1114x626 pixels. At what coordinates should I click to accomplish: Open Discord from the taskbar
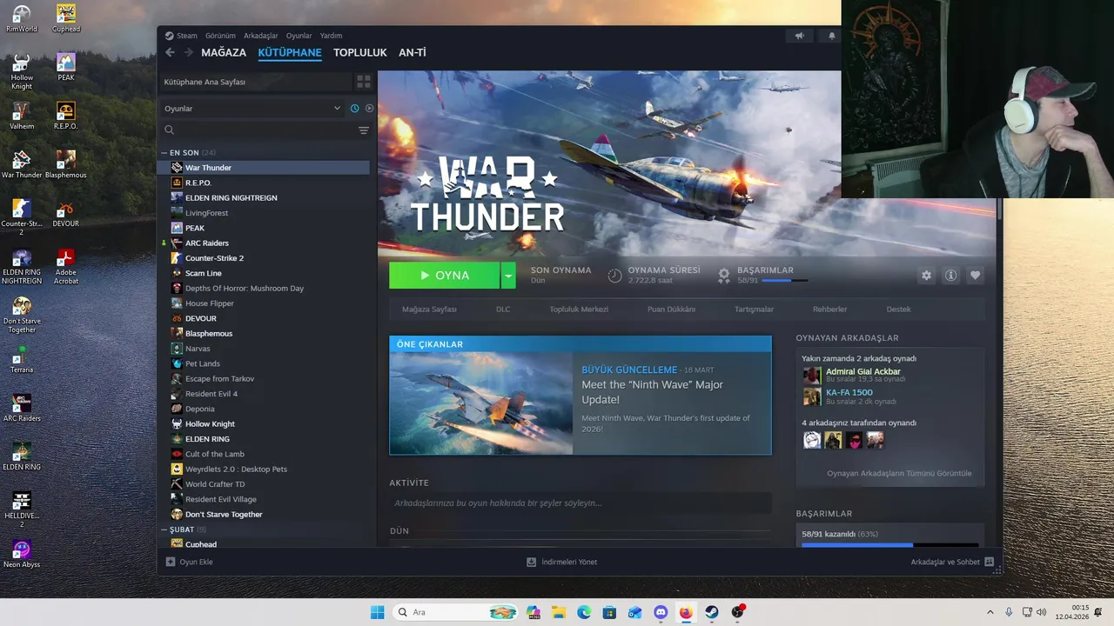click(x=660, y=612)
